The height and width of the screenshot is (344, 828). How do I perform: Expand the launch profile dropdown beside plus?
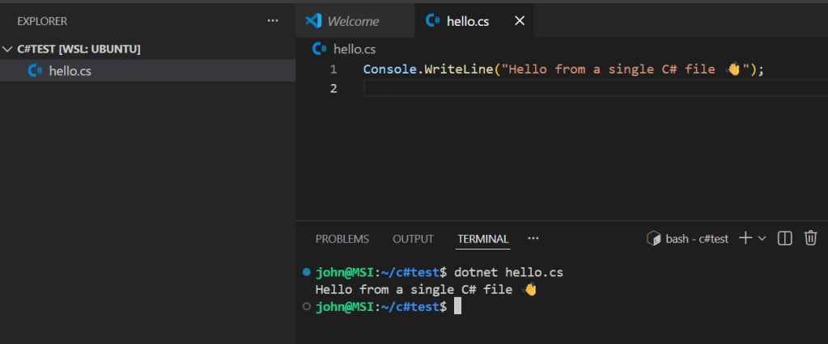click(x=762, y=239)
